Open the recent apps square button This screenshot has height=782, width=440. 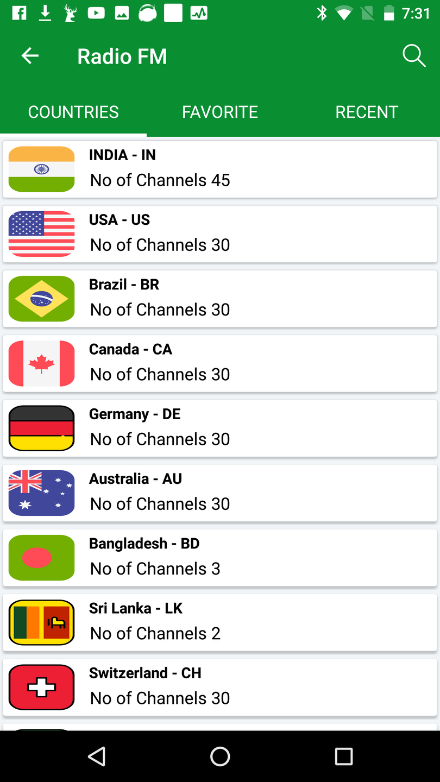point(343,756)
